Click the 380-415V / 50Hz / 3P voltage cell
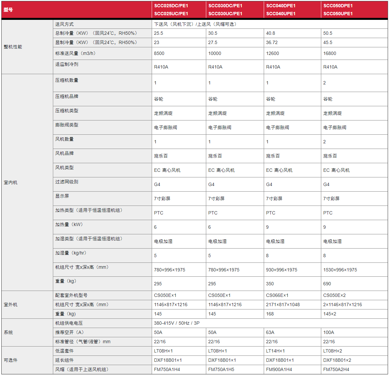 tap(176, 323)
